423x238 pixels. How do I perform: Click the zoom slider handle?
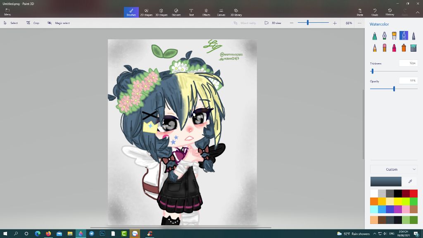[307, 23]
